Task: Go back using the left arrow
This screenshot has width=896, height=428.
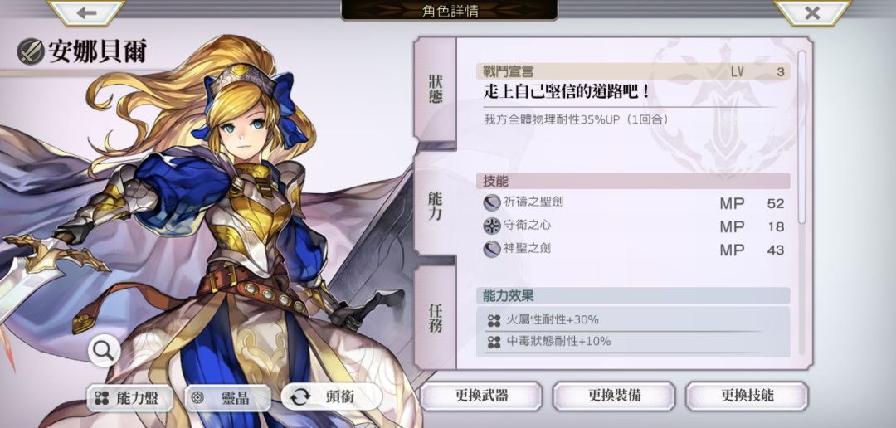Action: click(86, 12)
